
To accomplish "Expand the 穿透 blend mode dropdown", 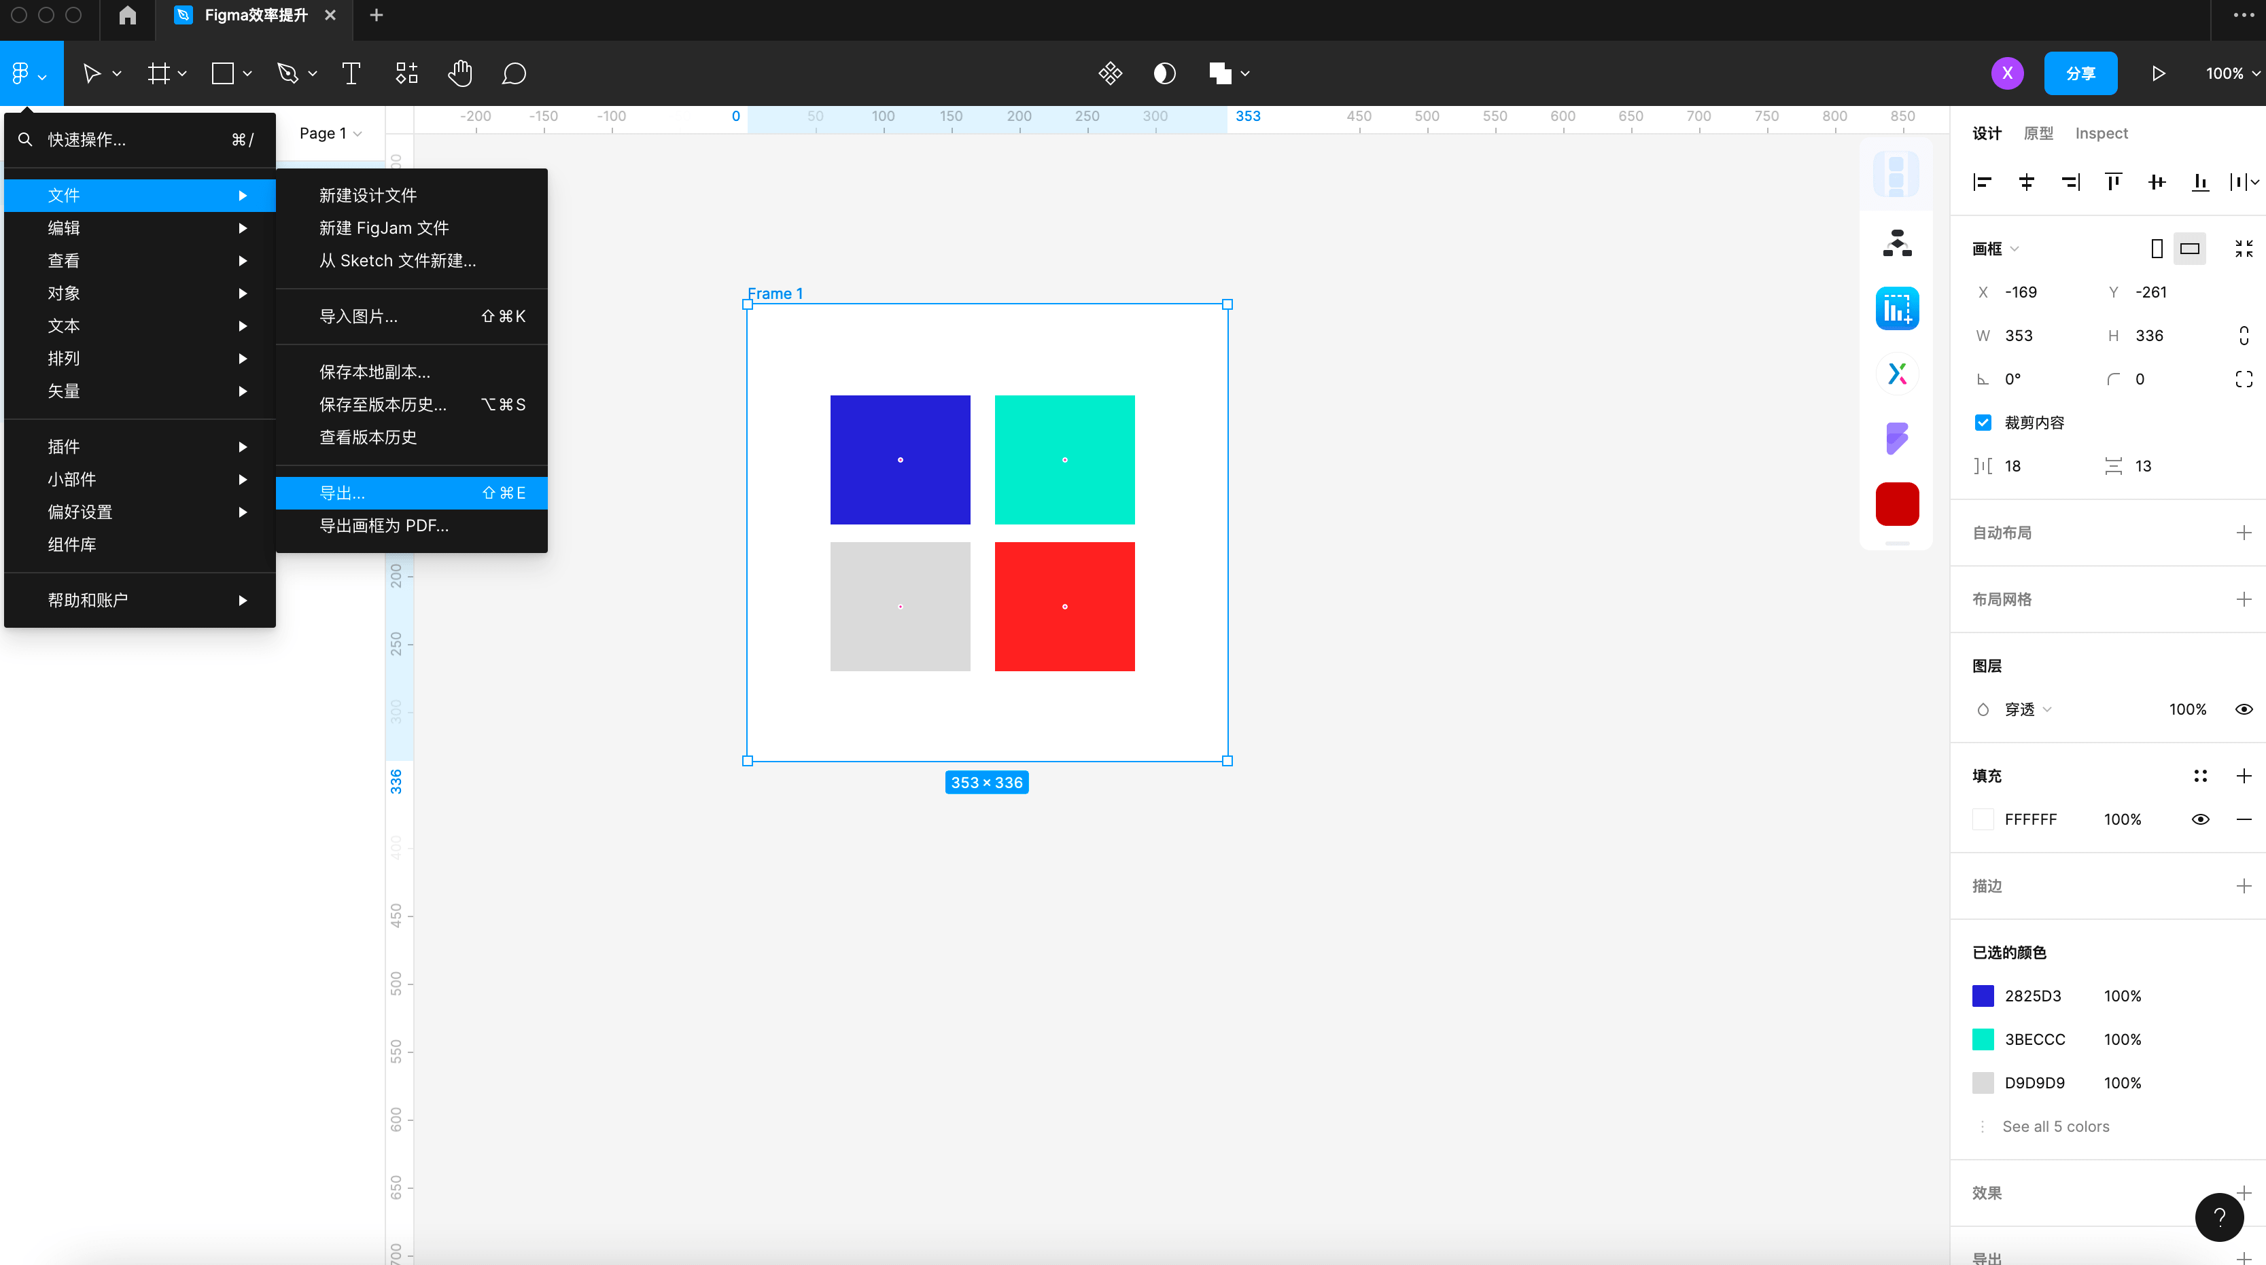I will coord(2027,709).
